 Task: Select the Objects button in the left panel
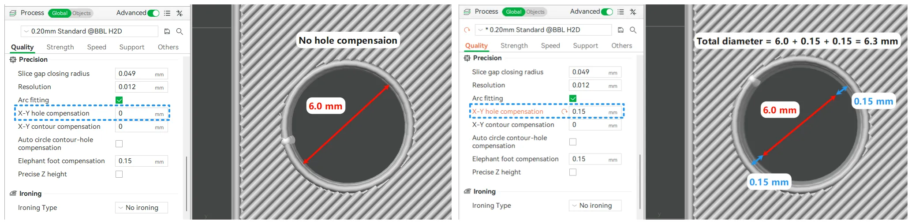[82, 13]
